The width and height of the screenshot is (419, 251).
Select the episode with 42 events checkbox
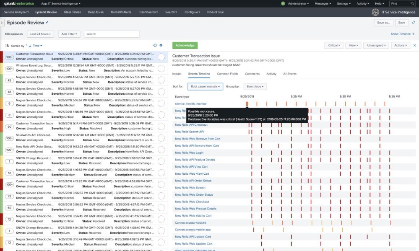coord(161,80)
